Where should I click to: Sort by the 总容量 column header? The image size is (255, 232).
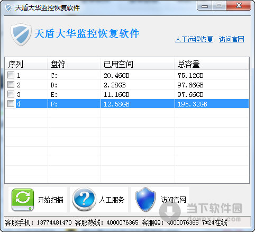[212, 64]
